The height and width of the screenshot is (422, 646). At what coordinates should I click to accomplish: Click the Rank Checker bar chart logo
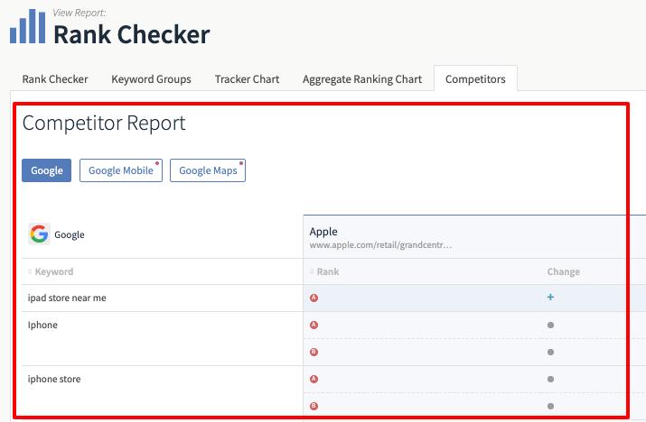(28, 26)
